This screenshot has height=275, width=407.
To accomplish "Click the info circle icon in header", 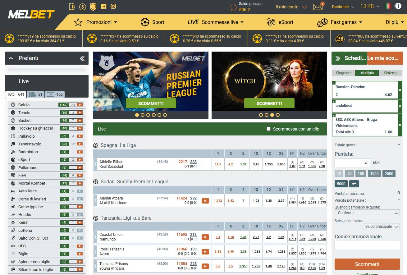I will click(x=398, y=6).
